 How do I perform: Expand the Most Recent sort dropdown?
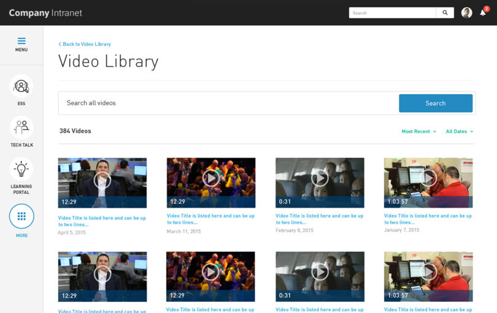click(x=418, y=131)
